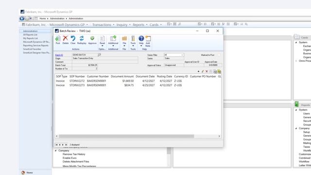The image size is (311, 175).
Task: Collapse the Company node in Reports panel
Action: point(296,128)
